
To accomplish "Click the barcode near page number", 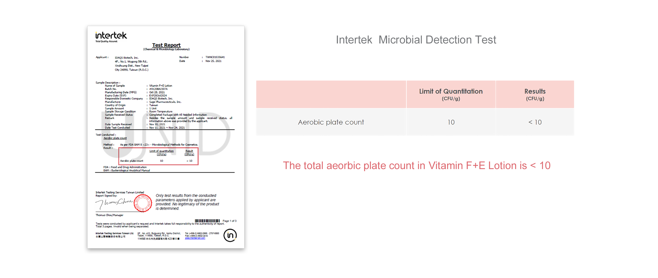I will 207,221.
